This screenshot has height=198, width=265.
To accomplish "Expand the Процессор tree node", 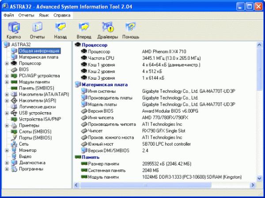I will point(7,63).
